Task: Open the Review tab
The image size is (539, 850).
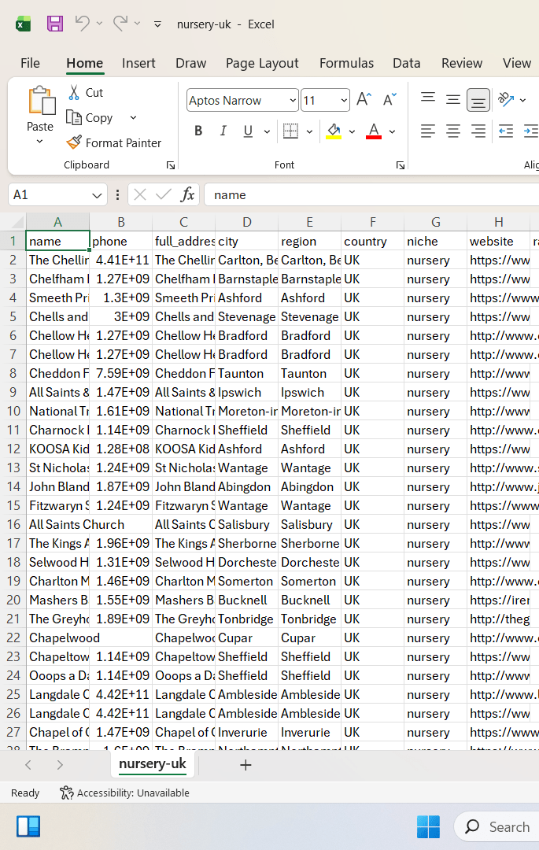Action: (x=462, y=63)
